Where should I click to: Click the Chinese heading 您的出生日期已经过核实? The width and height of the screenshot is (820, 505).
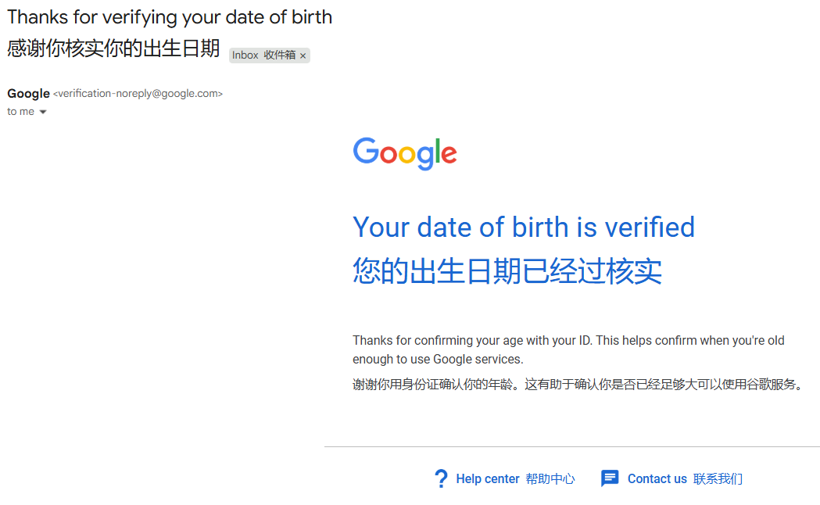(507, 271)
